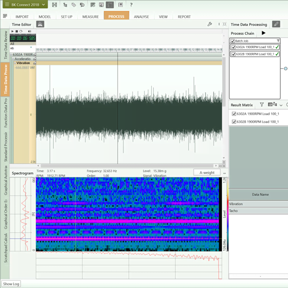Switch to the ANALYSE tab
Screen dimensions: 288x288
tap(141, 16)
